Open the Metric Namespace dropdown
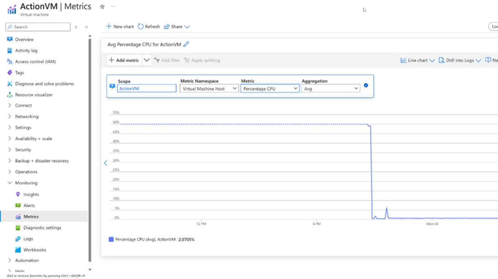 point(209,89)
